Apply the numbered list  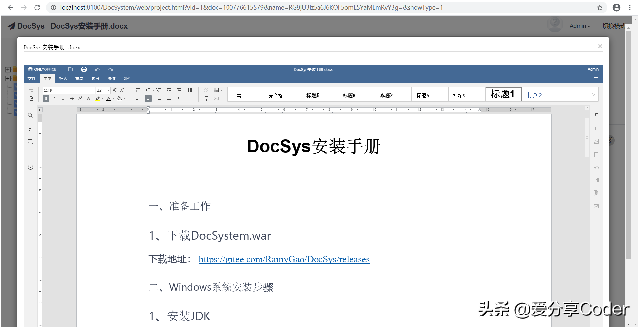(x=148, y=90)
